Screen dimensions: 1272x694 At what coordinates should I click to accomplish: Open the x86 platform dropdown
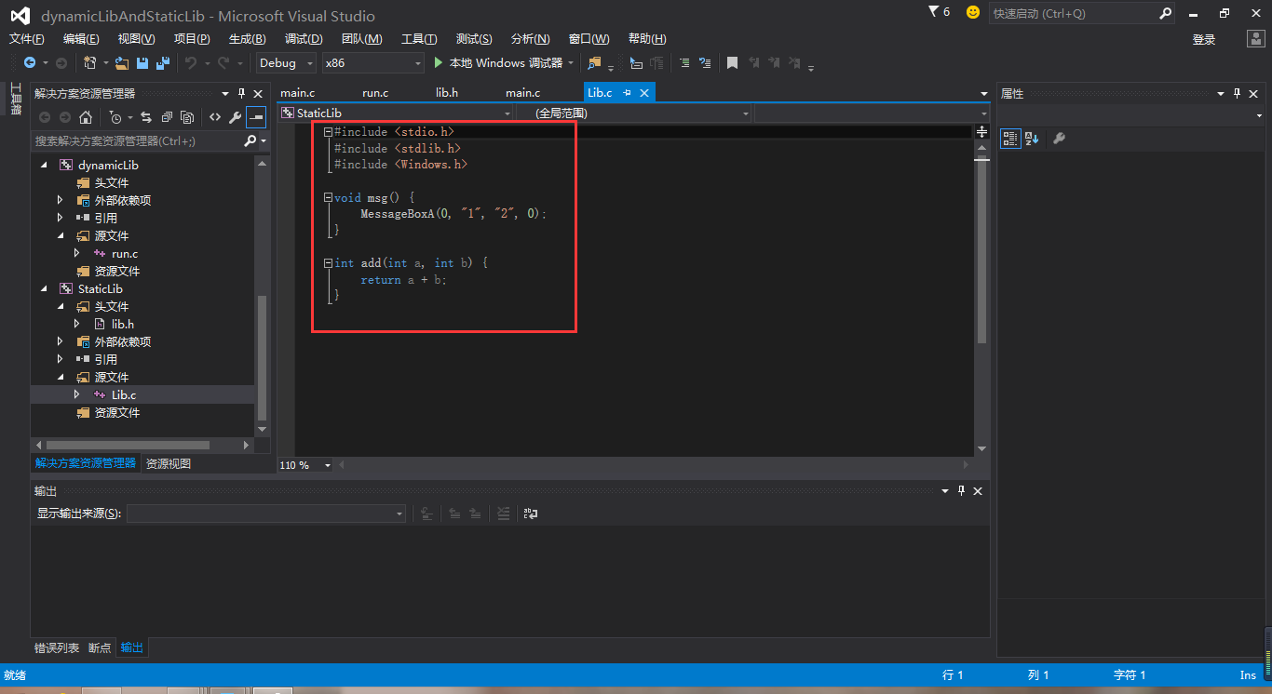pyautogui.click(x=372, y=63)
